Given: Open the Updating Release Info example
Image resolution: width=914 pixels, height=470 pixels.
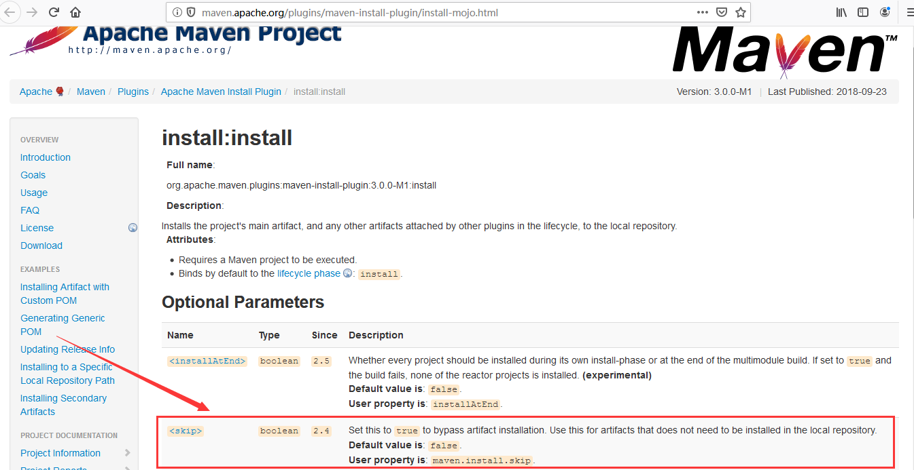Looking at the screenshot, I should pos(68,349).
